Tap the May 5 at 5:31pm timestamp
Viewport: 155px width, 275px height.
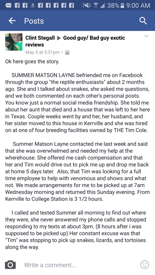[43, 52]
